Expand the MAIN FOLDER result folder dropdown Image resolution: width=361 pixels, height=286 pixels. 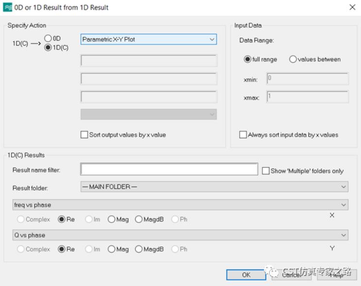coord(214,187)
